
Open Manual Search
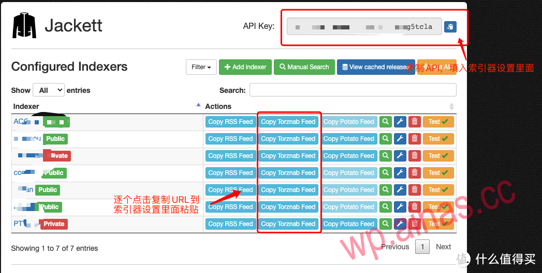[x=304, y=67]
